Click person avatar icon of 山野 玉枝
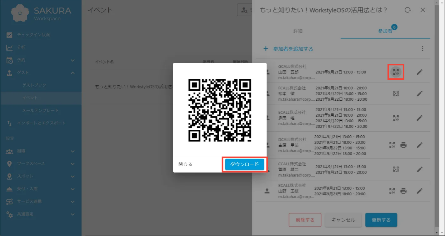This screenshot has width=445, height=236. (267, 191)
